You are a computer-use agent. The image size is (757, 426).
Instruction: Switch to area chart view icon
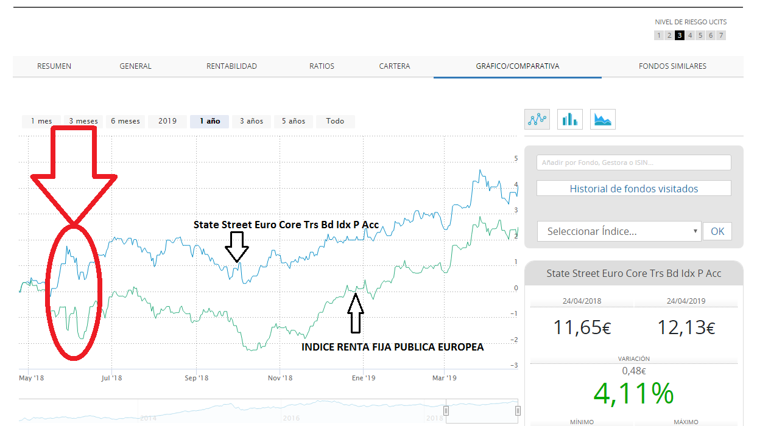coord(602,119)
